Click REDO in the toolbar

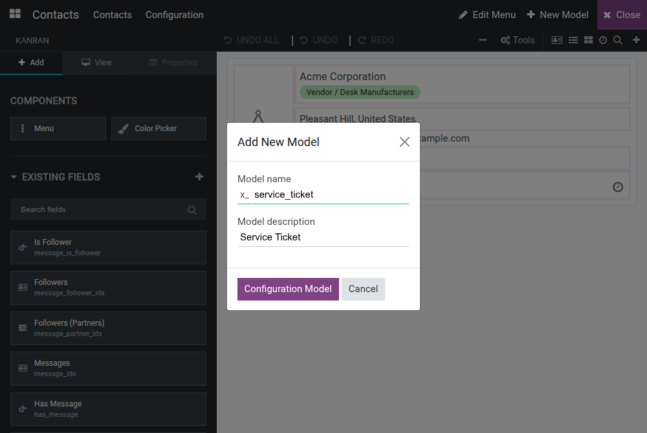coord(376,40)
